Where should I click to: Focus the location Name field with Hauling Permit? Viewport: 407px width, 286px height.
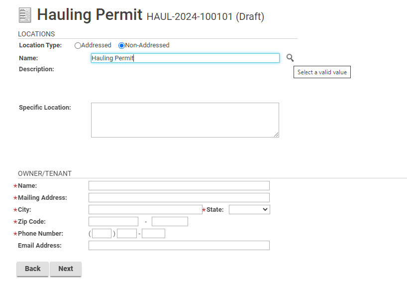tap(185, 58)
